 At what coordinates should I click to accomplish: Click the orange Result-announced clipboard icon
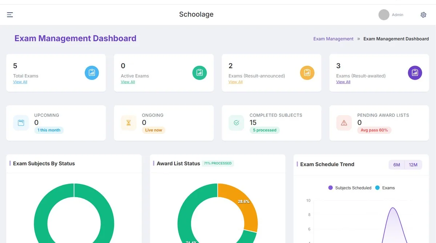pyautogui.click(x=307, y=73)
